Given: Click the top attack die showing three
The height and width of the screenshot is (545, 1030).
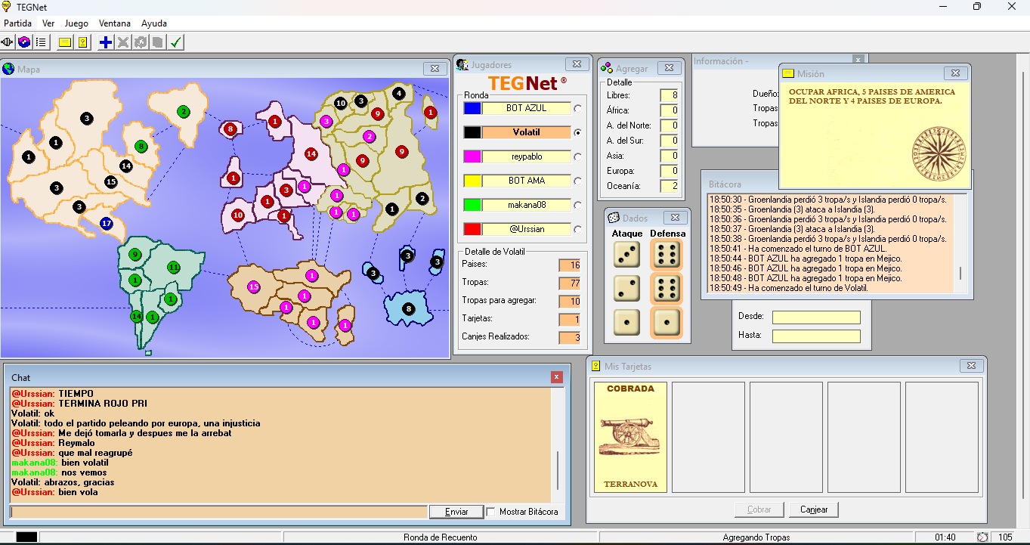Looking at the screenshot, I should point(626,255).
